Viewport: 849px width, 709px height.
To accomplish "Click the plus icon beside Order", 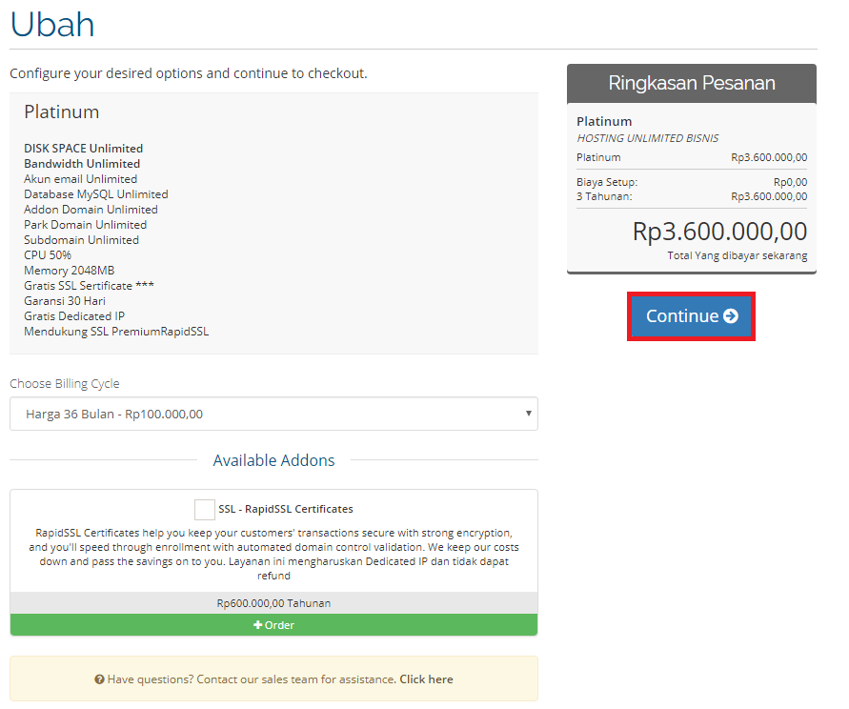I will point(257,625).
